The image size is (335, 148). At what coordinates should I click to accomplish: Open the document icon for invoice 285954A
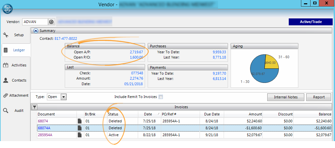[79, 135]
